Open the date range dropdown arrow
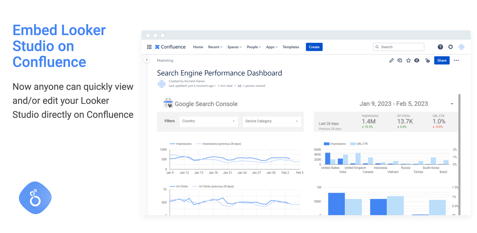 [x=452, y=104]
